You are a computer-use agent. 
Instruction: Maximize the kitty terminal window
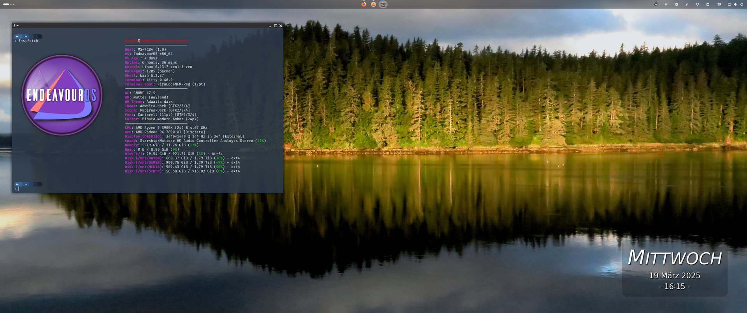[x=275, y=26]
